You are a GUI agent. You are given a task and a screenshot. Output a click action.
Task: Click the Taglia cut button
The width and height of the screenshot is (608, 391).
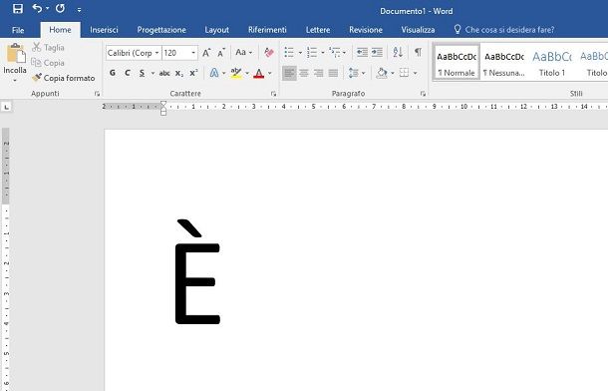(x=48, y=47)
